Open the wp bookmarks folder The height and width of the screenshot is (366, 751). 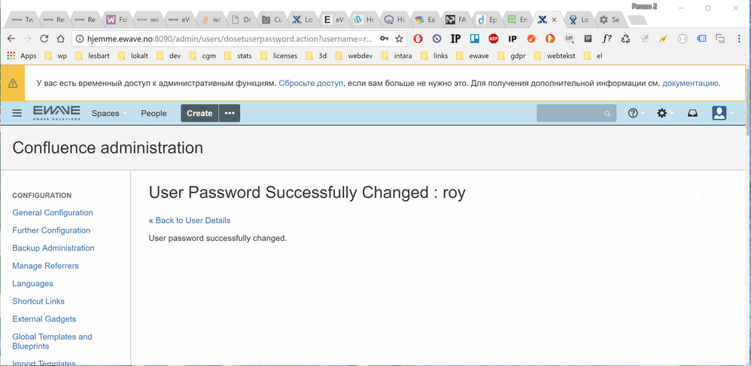pyautogui.click(x=56, y=56)
